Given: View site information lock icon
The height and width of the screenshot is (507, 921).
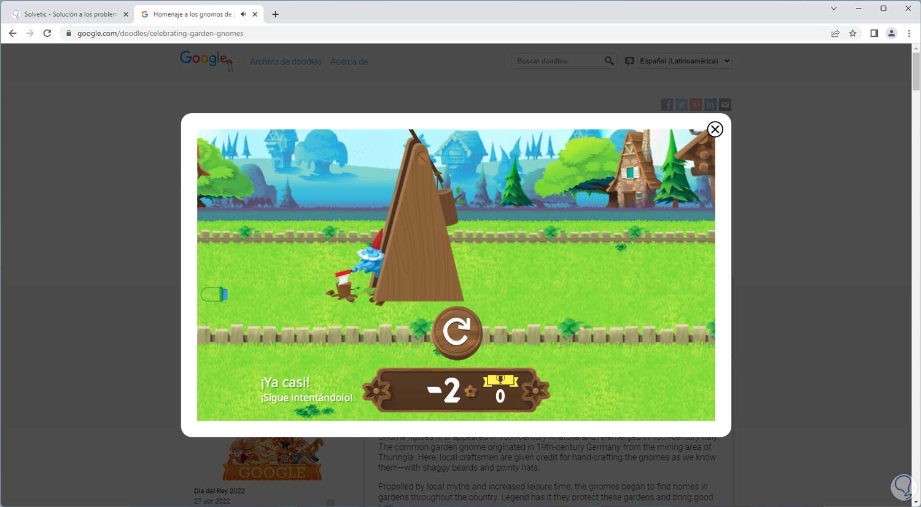Looking at the screenshot, I should click(69, 33).
